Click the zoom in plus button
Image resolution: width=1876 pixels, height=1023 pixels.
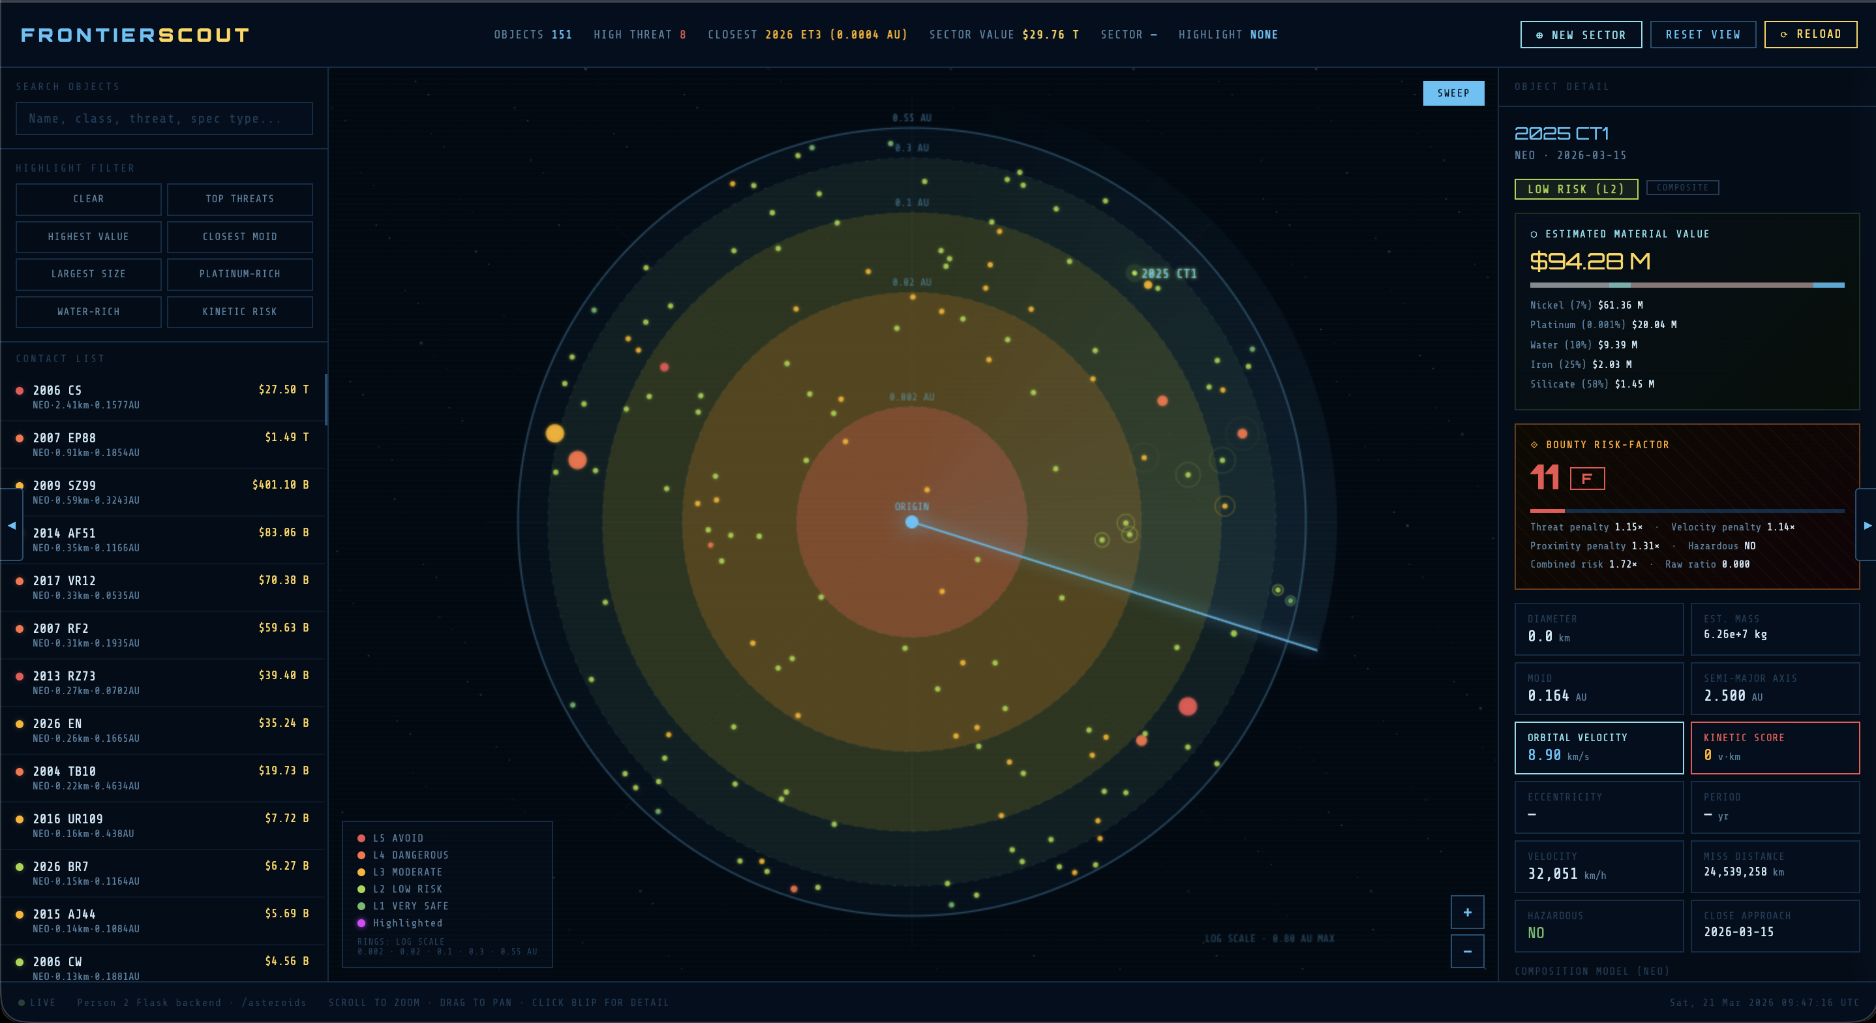pyautogui.click(x=1467, y=912)
